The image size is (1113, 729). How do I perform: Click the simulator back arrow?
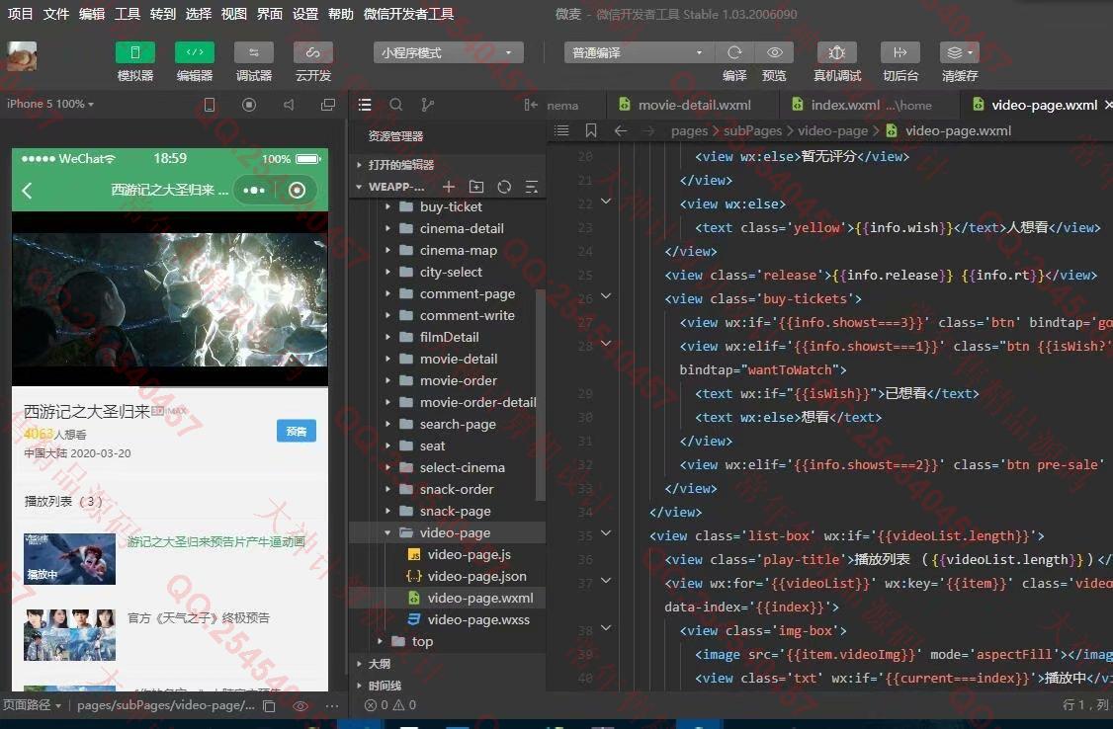27,190
